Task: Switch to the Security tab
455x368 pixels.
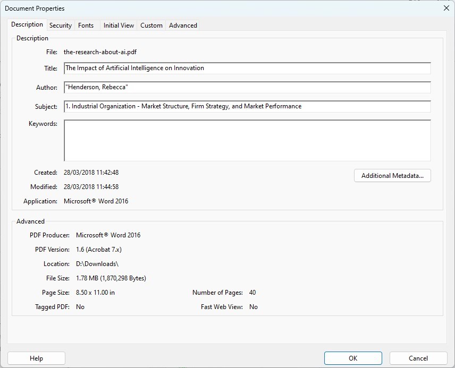Action: coord(61,25)
